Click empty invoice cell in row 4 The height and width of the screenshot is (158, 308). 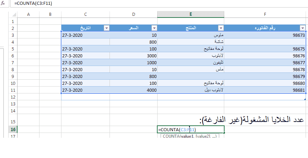tap(265, 42)
